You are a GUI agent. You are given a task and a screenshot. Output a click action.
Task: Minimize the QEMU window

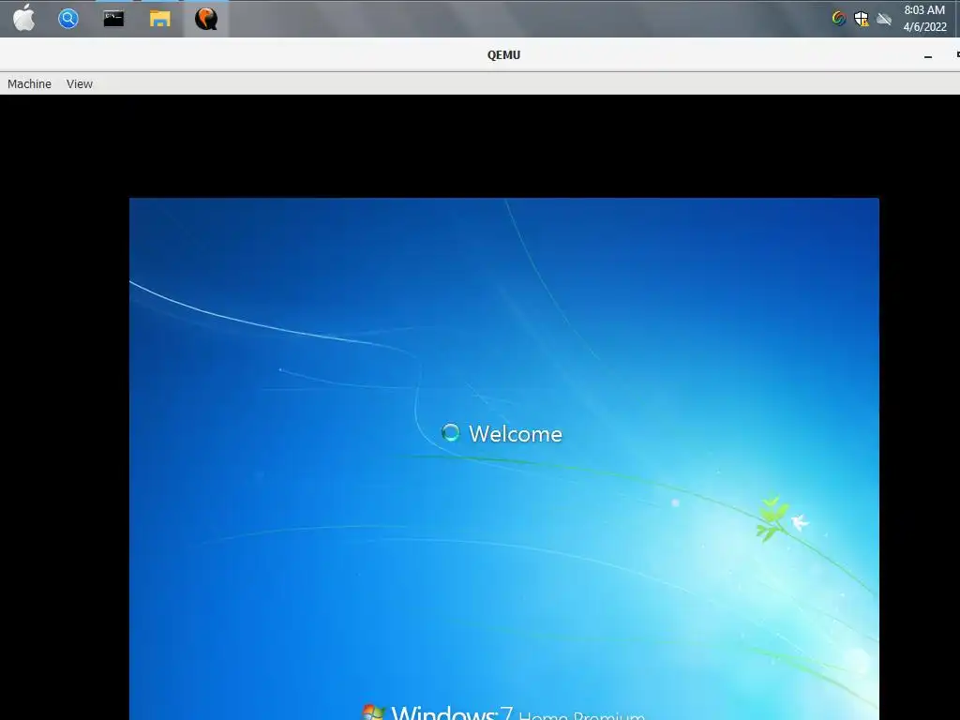pos(928,55)
